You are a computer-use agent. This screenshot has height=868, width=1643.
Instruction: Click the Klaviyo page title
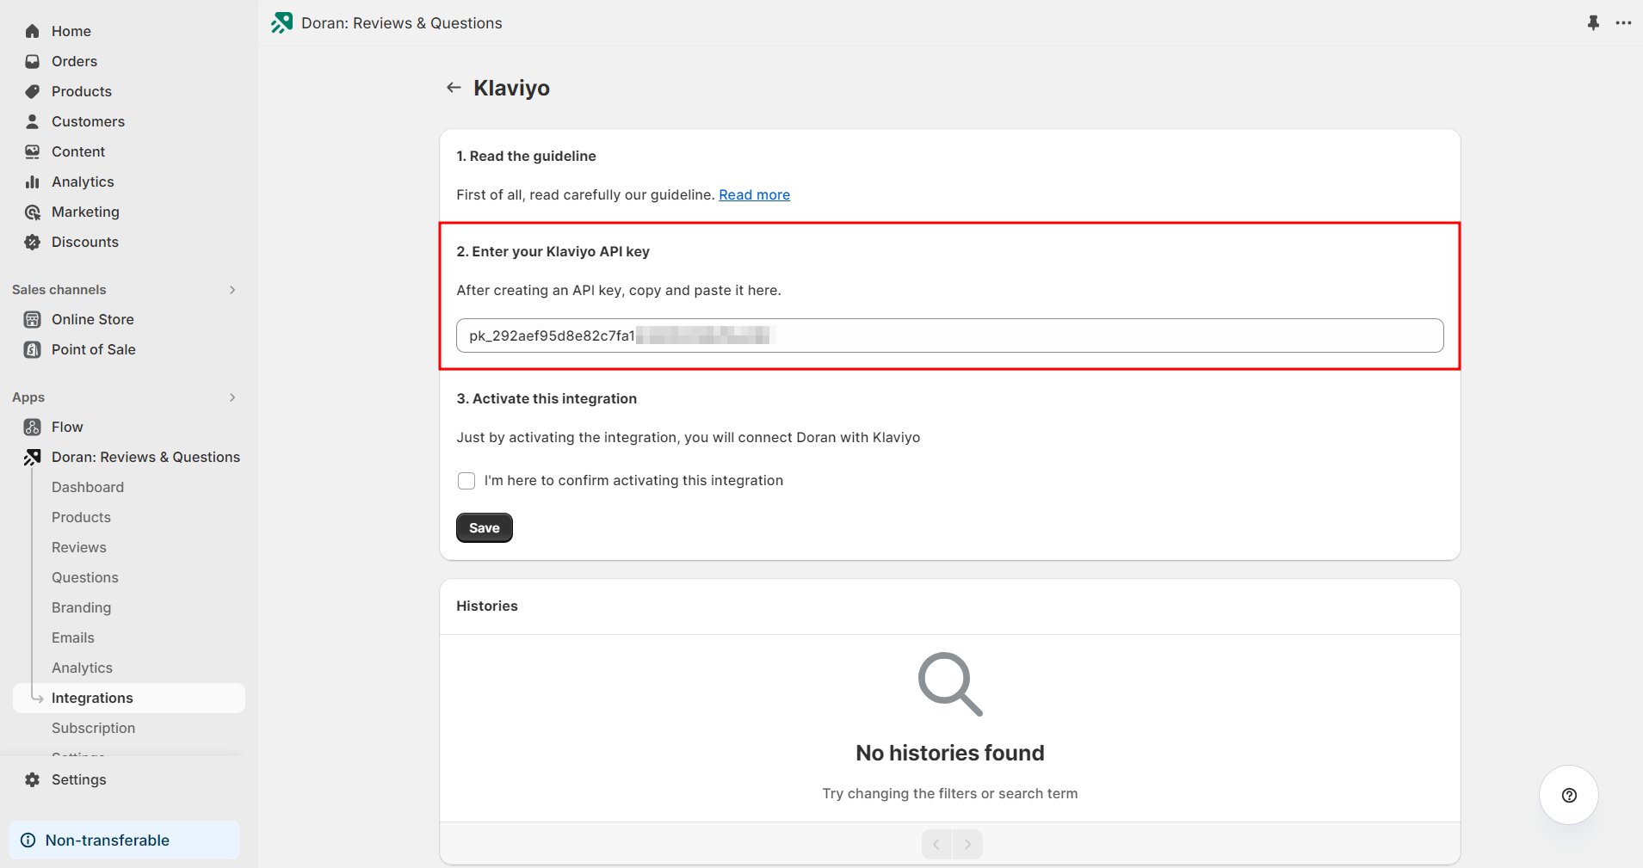coord(511,88)
